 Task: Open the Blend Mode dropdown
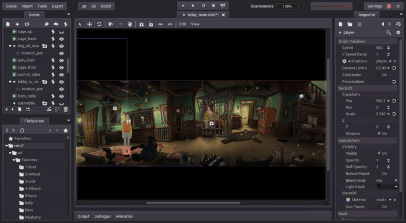click(387, 180)
